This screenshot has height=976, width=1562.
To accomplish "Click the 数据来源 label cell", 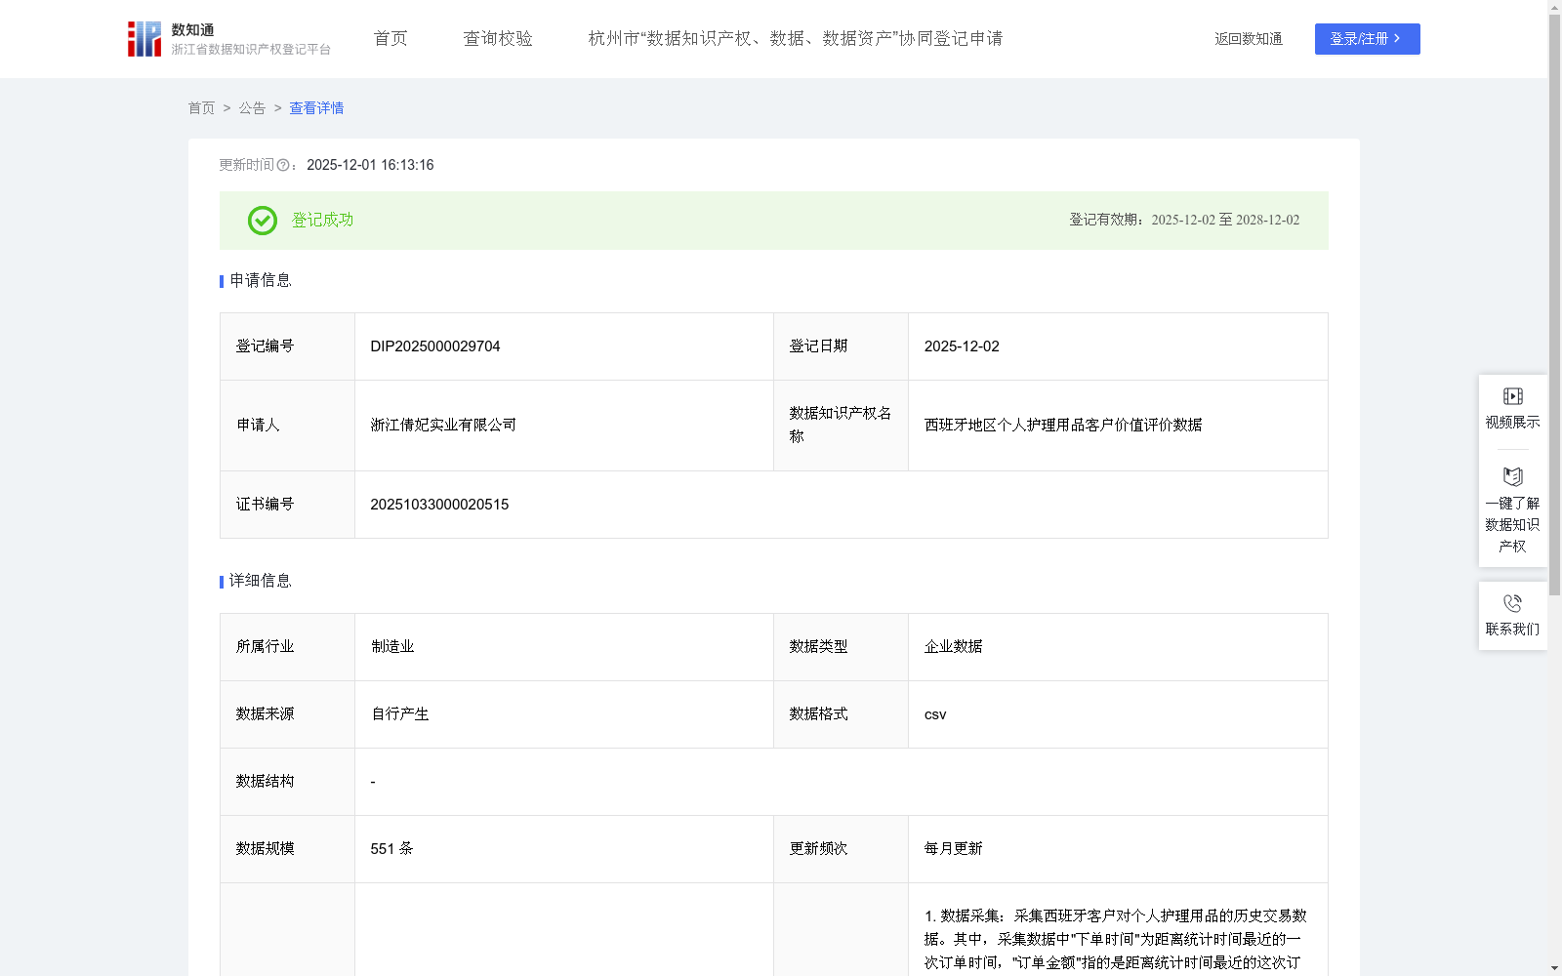I will click(x=287, y=714).
